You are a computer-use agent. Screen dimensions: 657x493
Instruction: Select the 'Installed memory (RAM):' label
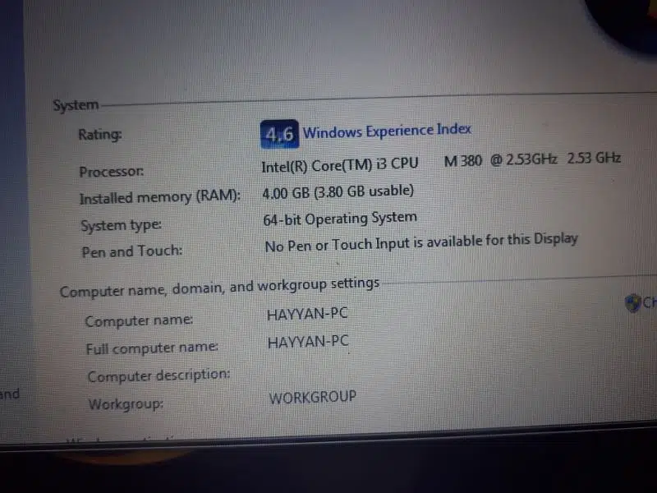pyautogui.click(x=160, y=197)
